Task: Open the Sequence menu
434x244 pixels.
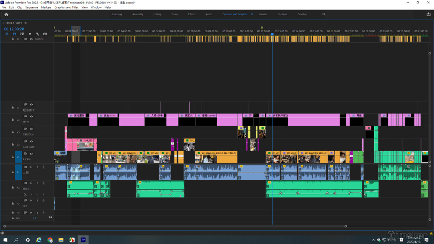Action: pos(31,7)
